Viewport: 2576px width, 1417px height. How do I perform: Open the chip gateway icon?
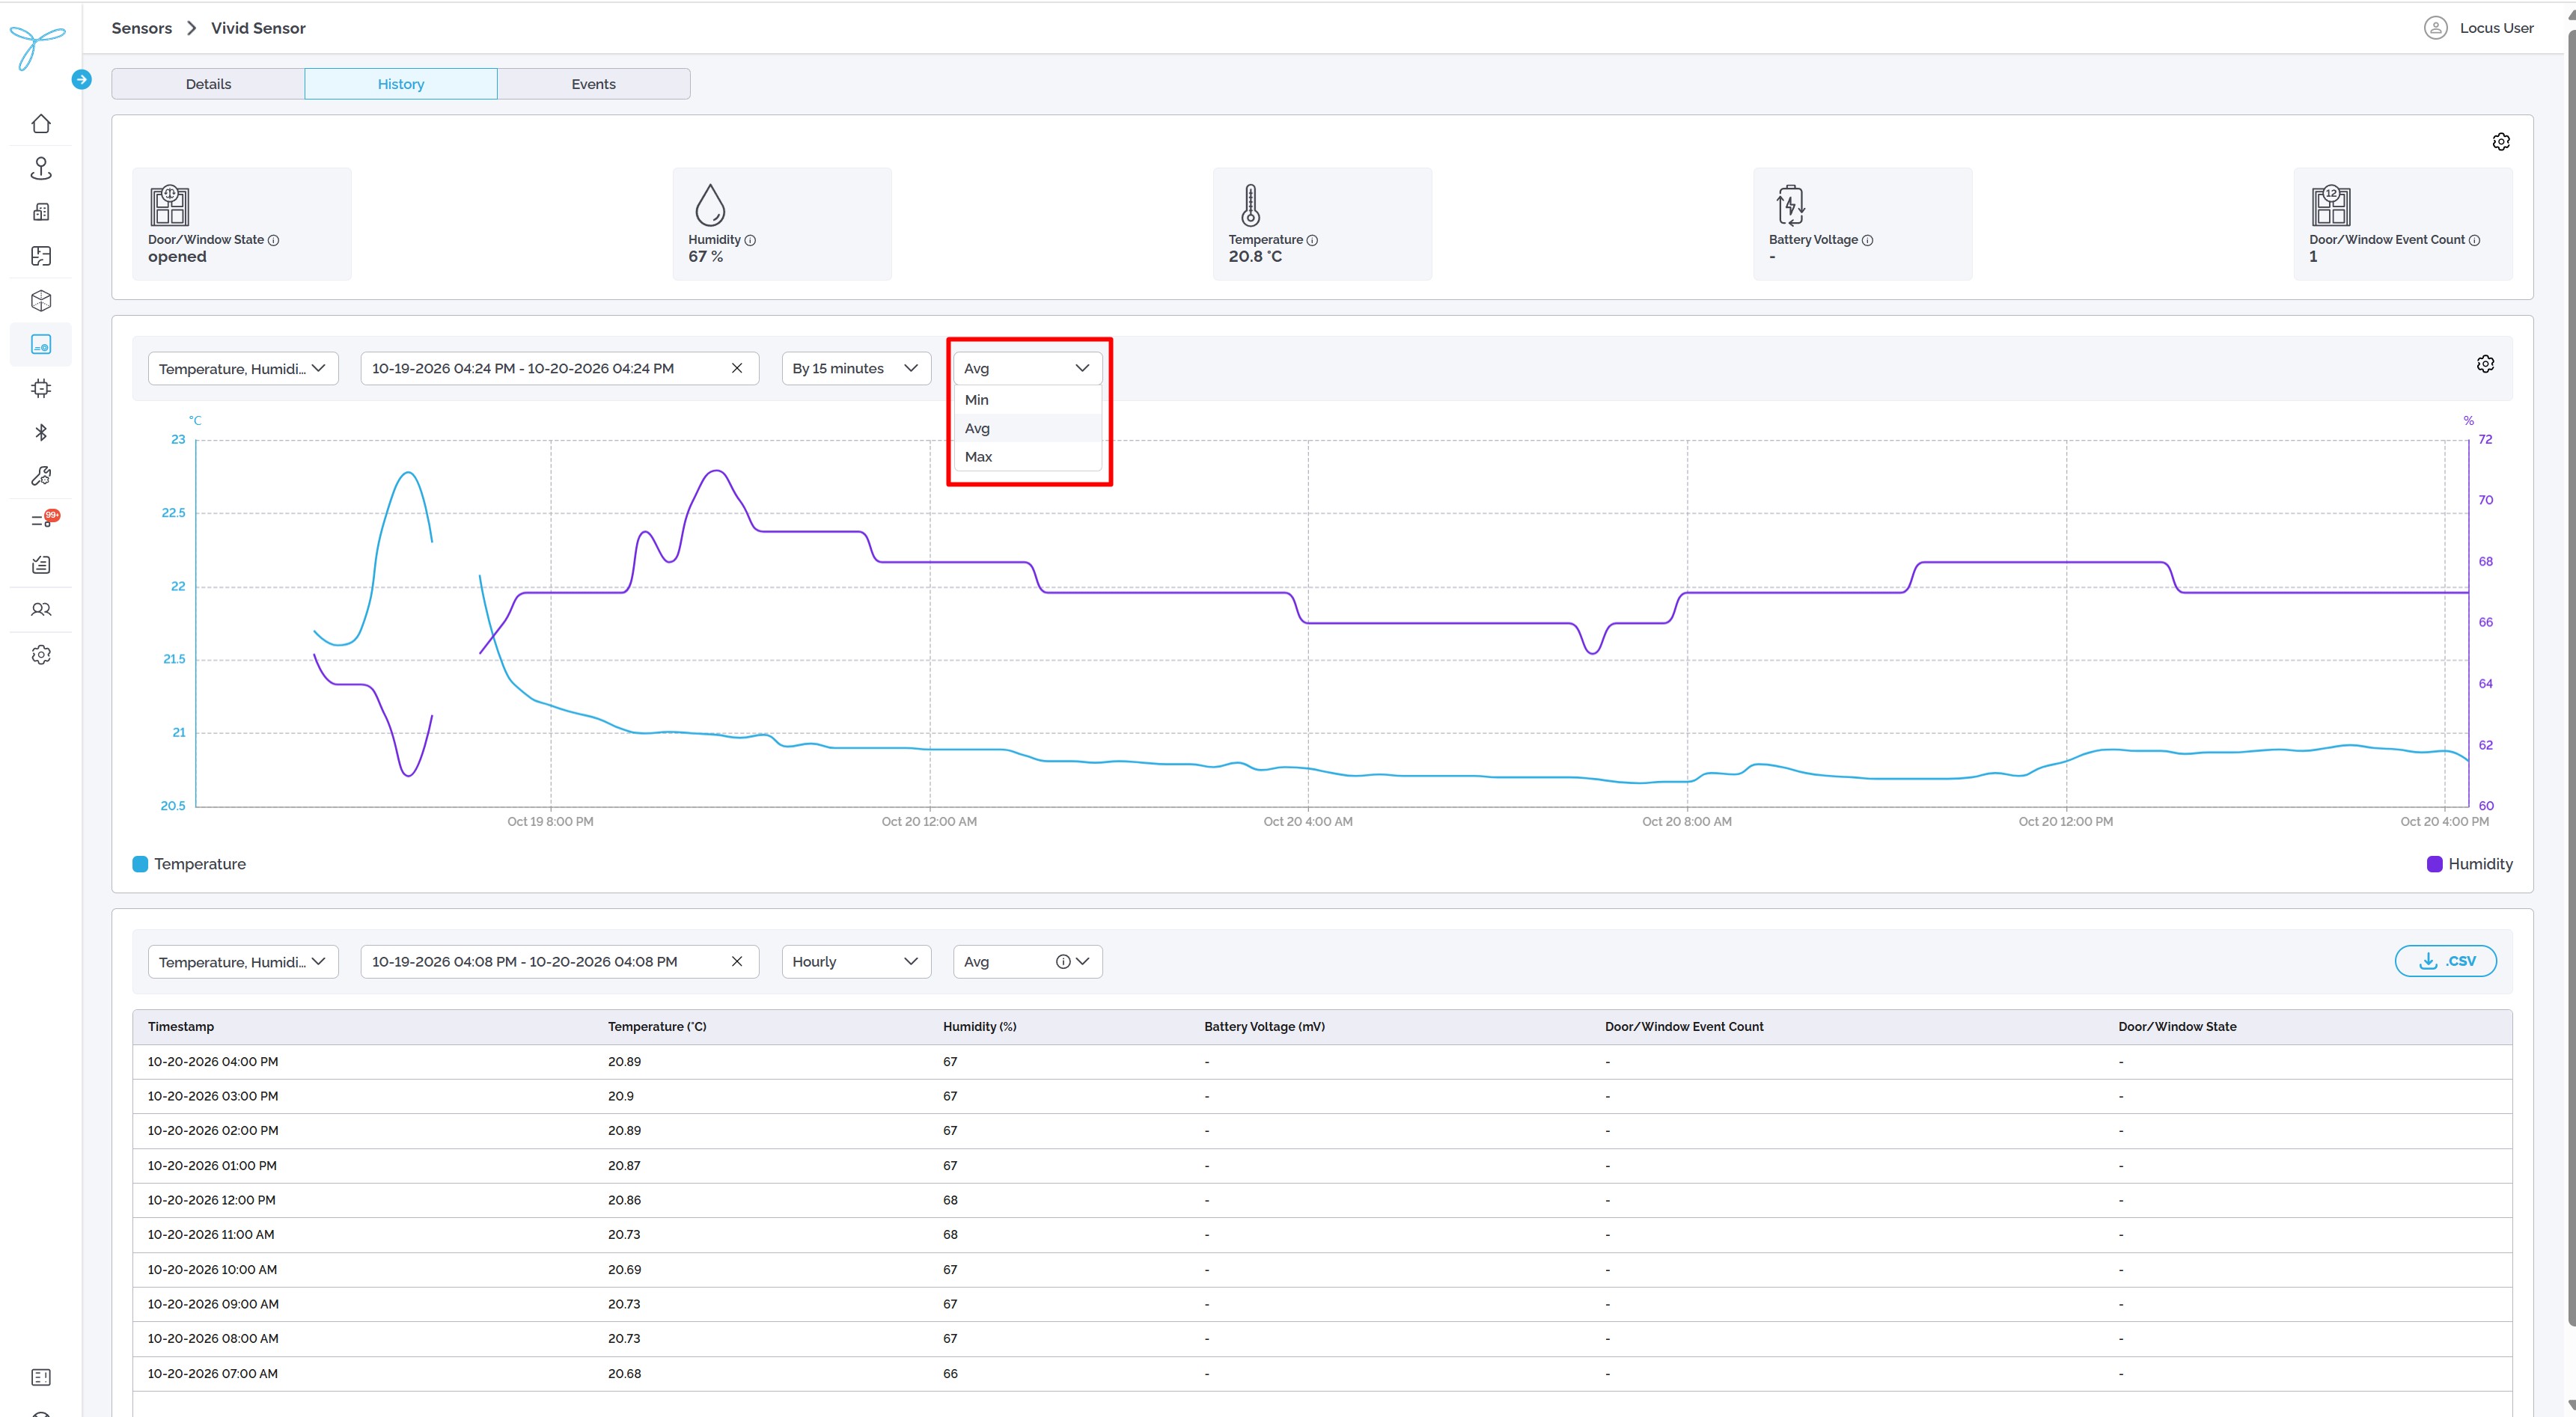coord(41,388)
